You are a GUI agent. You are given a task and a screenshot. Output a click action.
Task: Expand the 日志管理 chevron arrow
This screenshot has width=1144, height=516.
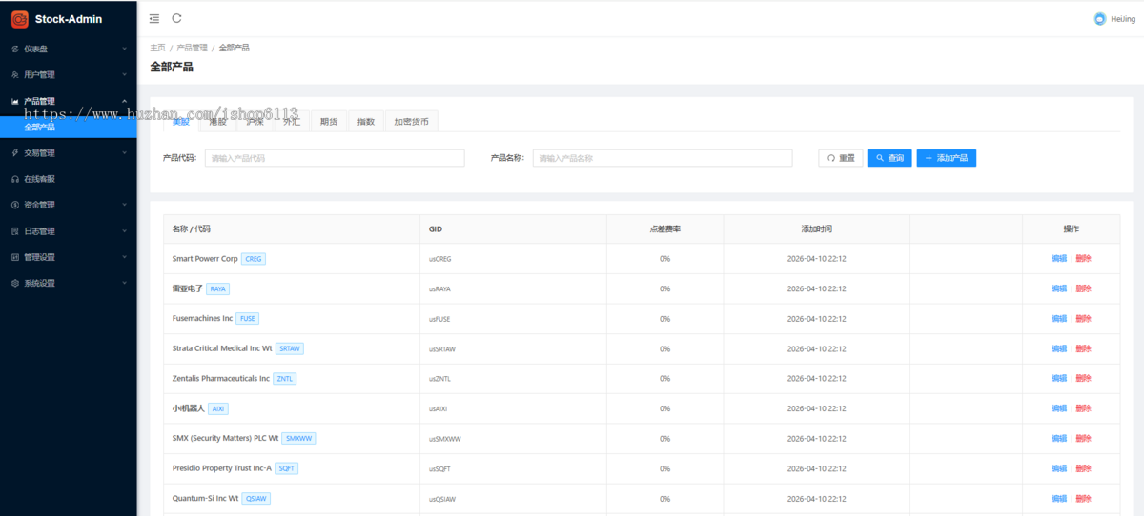(124, 230)
